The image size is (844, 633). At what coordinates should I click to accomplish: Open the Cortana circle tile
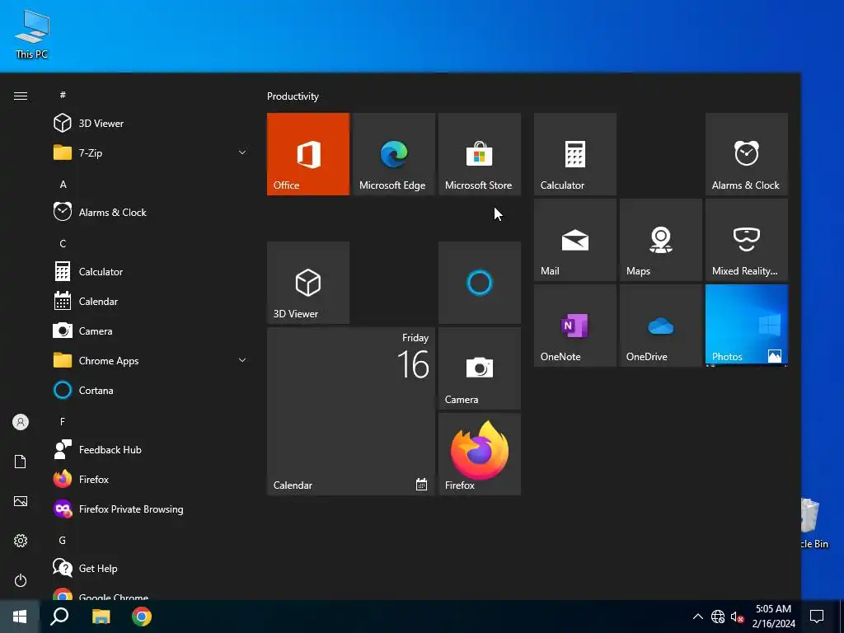click(479, 283)
